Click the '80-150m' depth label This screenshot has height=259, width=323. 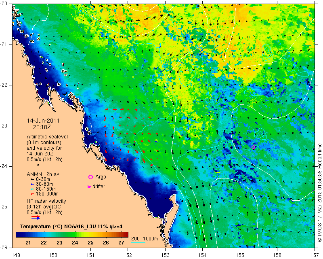(x=46, y=189)
